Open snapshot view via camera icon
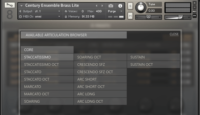Screen dimensions: 200x115 click(111, 6)
